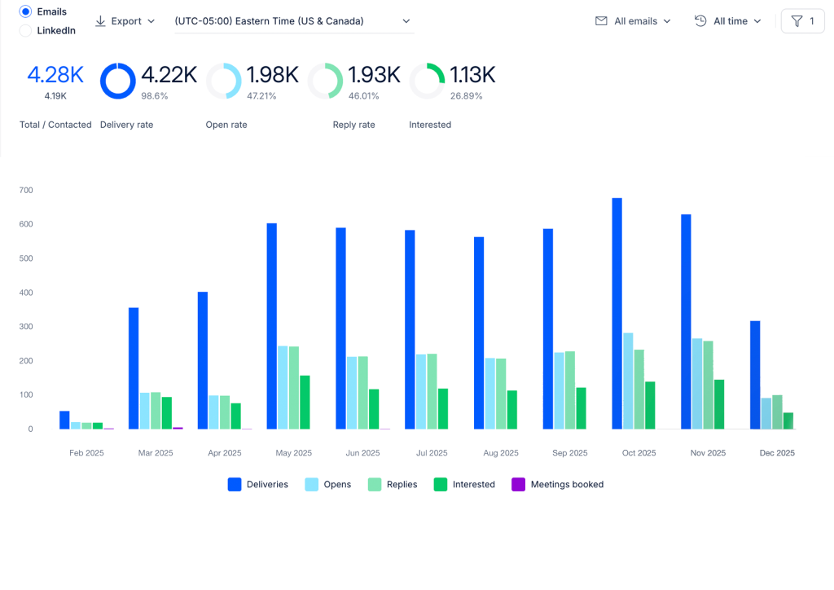Viewport: 834px width, 590px height.
Task: Click the Delivery rate blue donut chart
Action: (x=118, y=81)
